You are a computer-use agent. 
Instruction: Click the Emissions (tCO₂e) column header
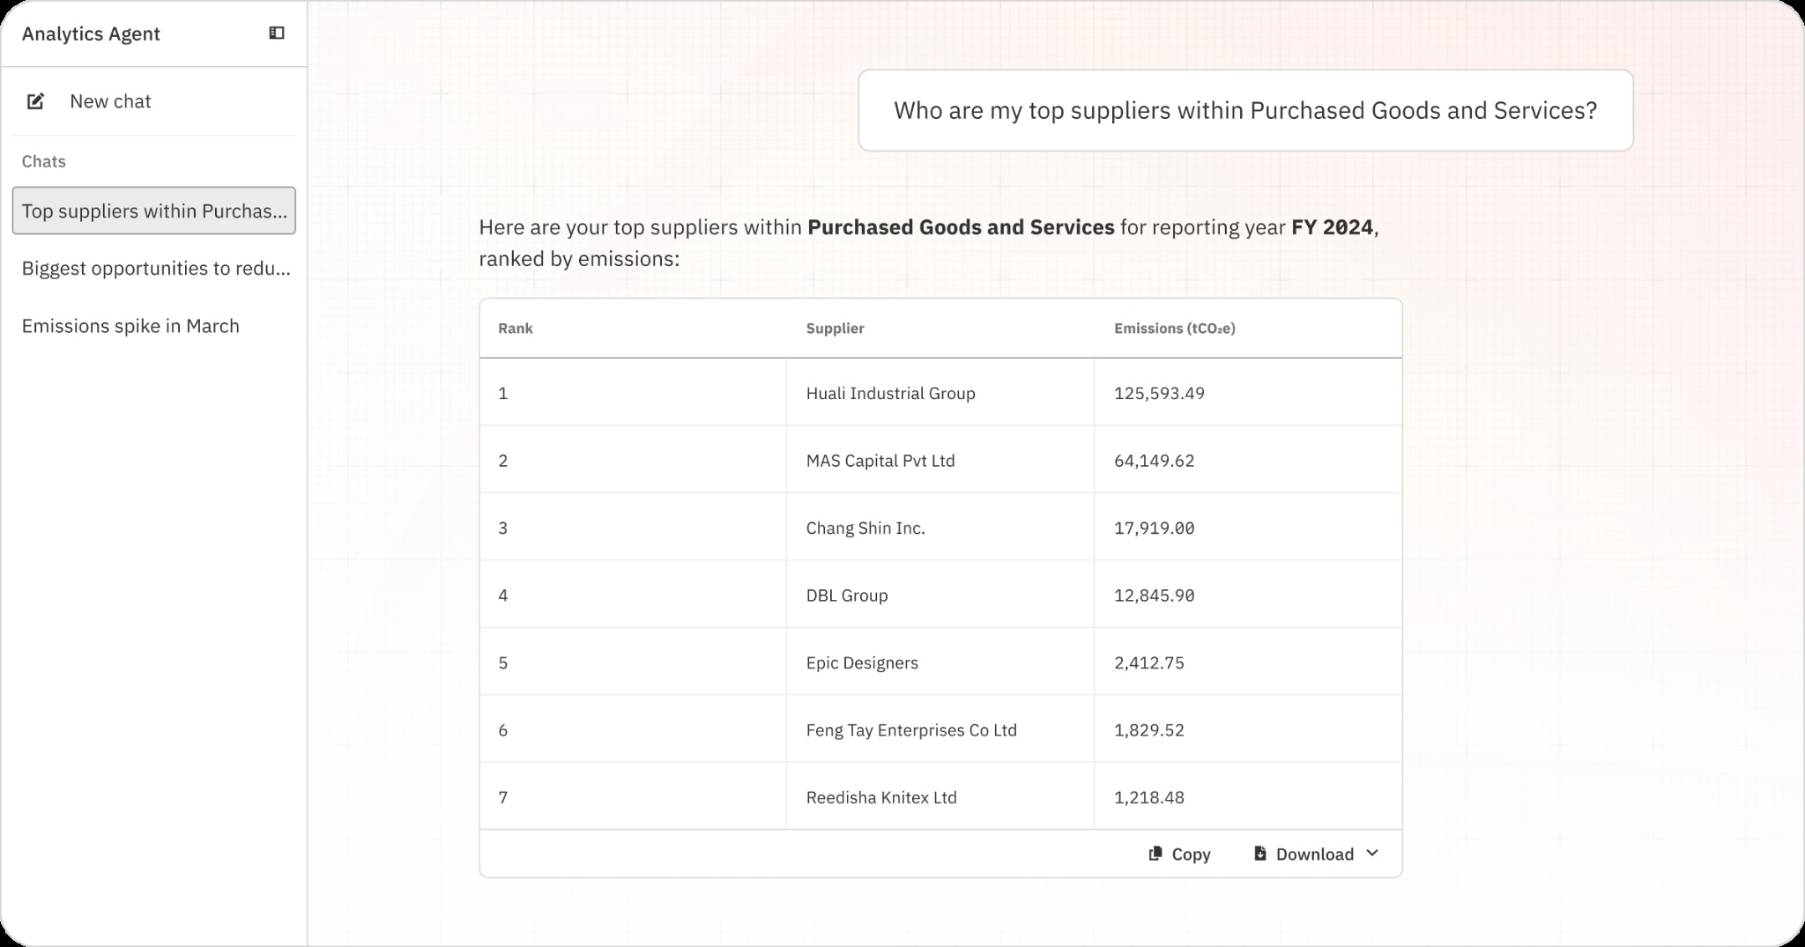pyautogui.click(x=1175, y=329)
